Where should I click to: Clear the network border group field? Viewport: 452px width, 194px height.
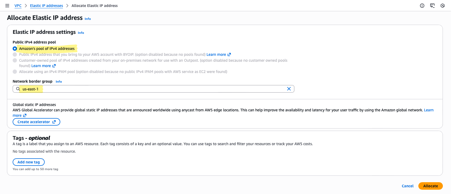pos(289,89)
